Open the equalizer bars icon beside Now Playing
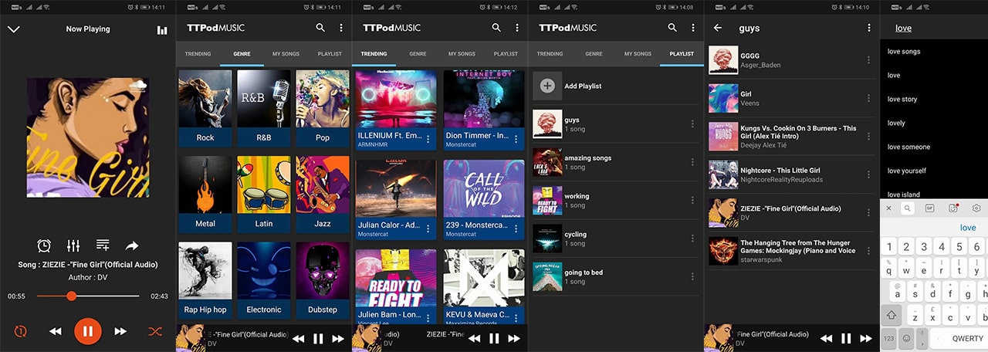 [x=162, y=30]
